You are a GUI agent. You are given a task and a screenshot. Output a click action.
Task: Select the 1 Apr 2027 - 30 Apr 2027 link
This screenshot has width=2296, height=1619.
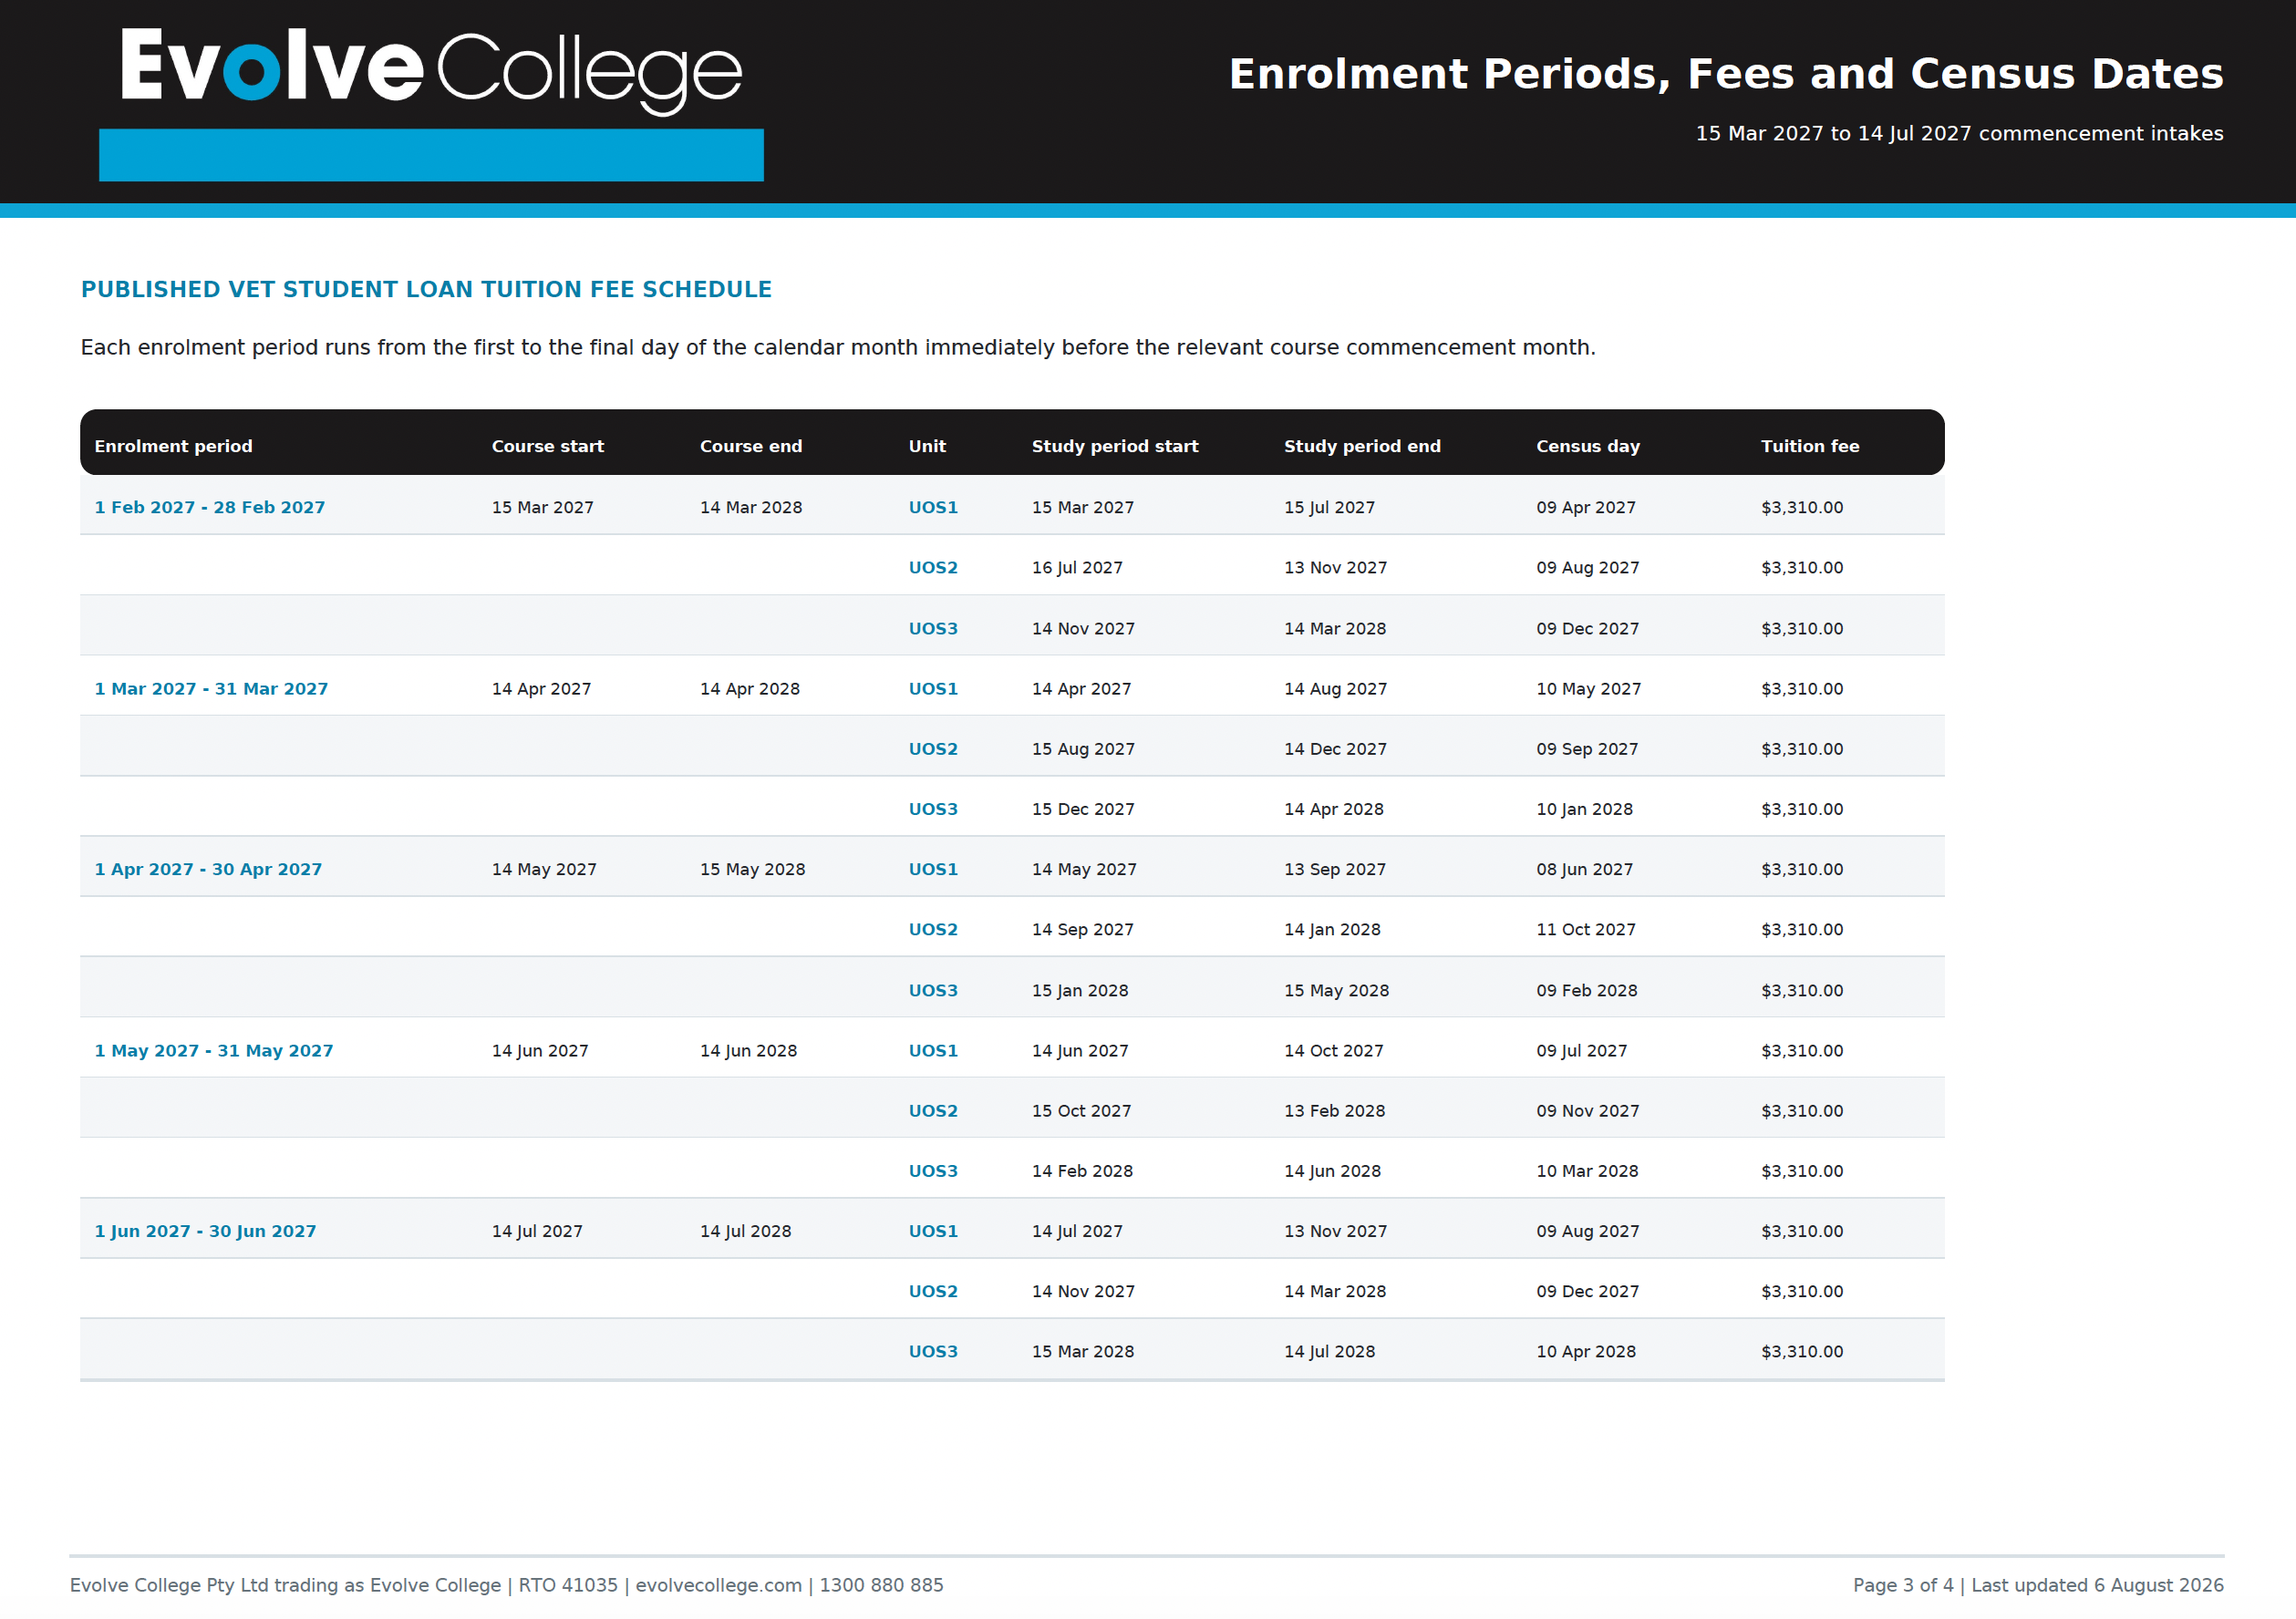click(208, 869)
